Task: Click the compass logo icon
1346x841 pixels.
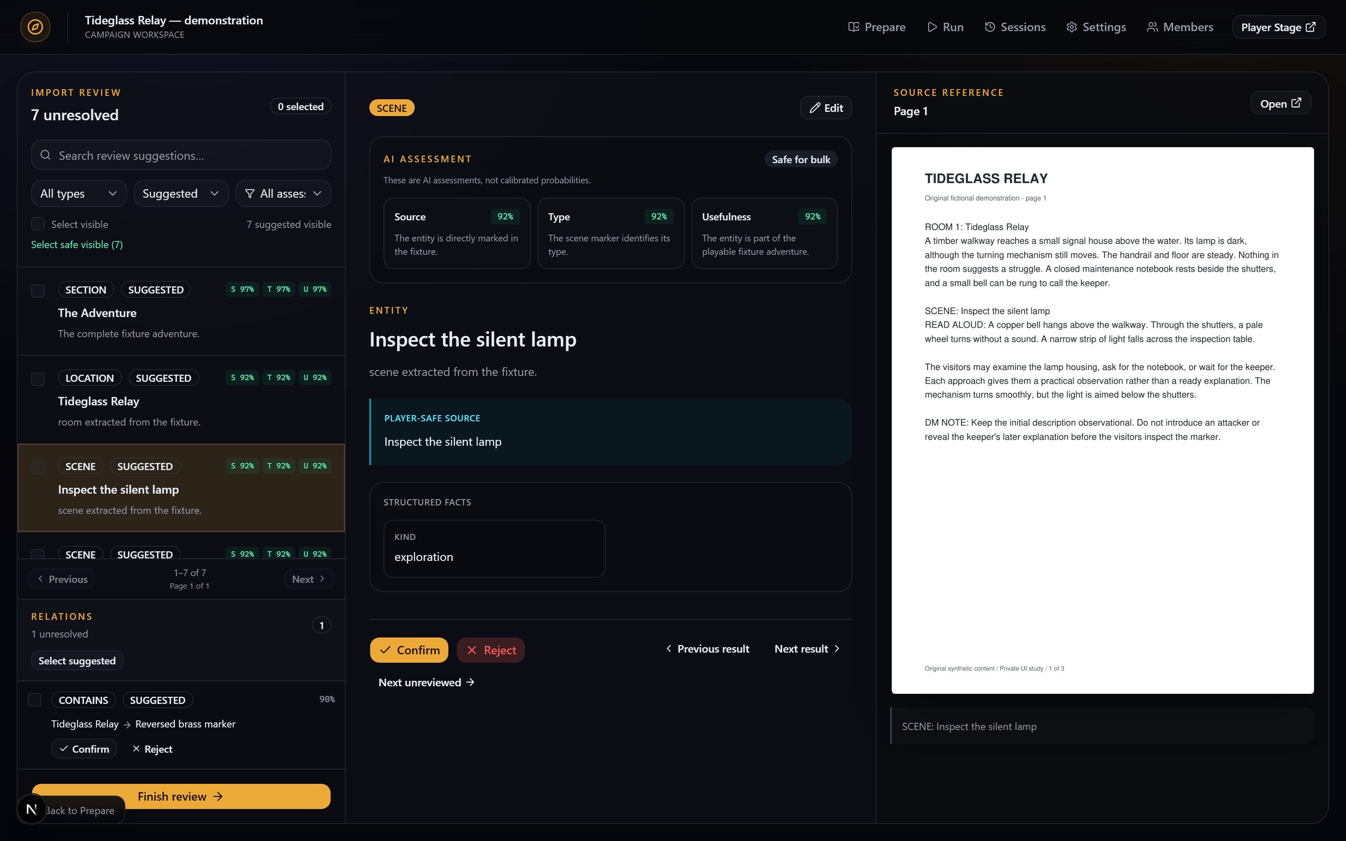Action: (x=35, y=26)
